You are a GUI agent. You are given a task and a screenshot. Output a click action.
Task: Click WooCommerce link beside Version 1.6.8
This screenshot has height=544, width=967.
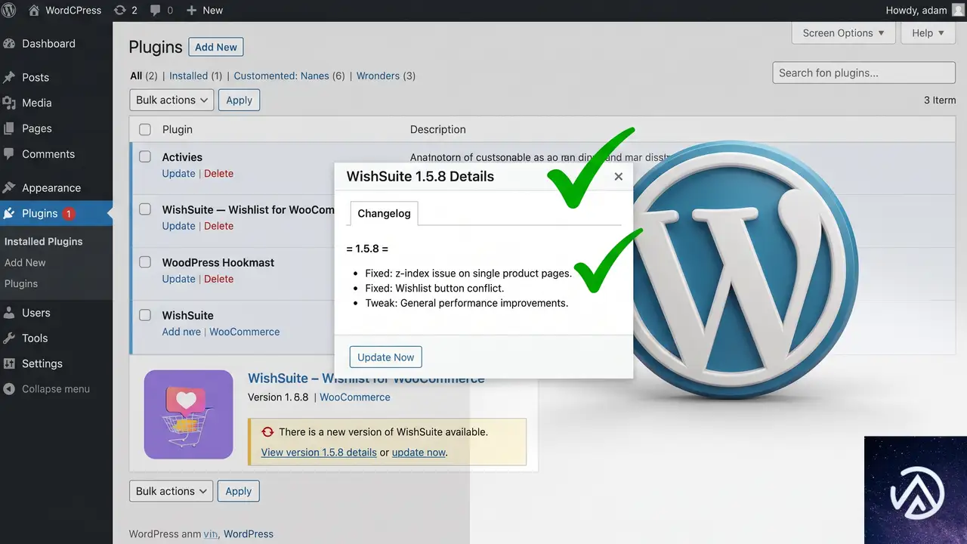[355, 397]
